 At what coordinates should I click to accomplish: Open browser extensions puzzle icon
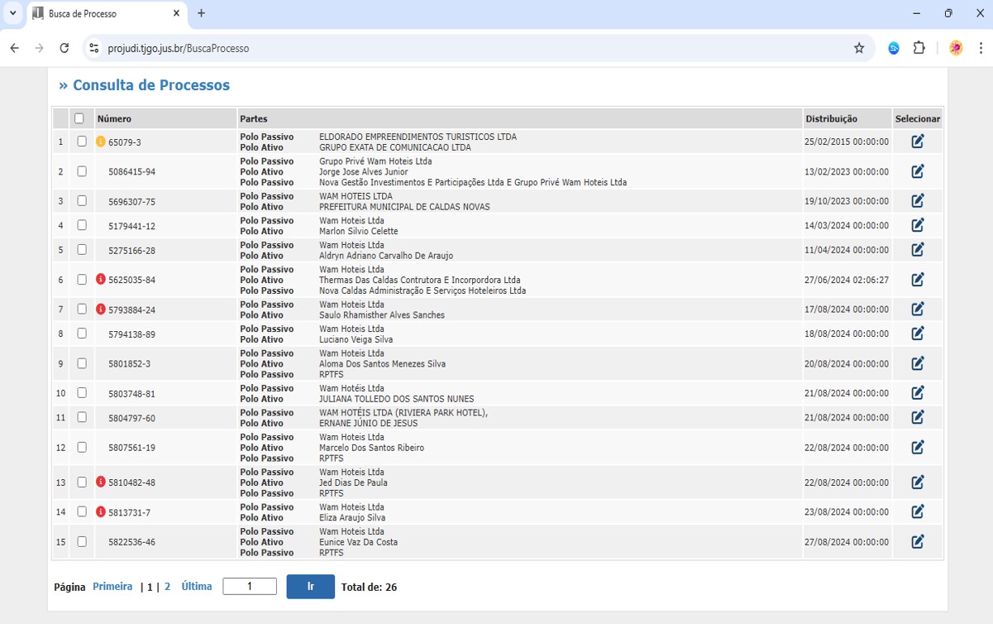click(919, 48)
